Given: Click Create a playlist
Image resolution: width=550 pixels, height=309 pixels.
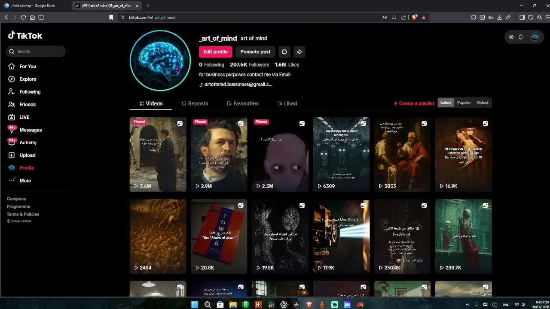Looking at the screenshot, I should point(414,103).
